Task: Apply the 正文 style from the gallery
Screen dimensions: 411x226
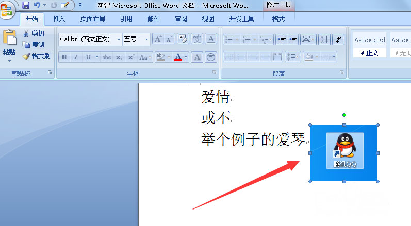Action: click(370, 45)
